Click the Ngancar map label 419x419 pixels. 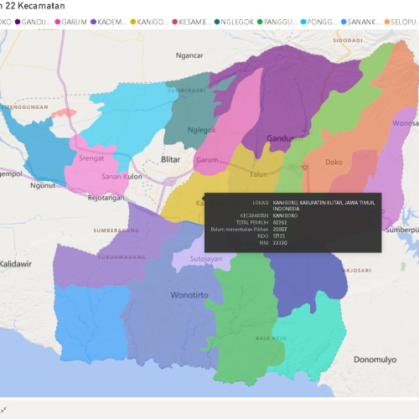(x=189, y=55)
